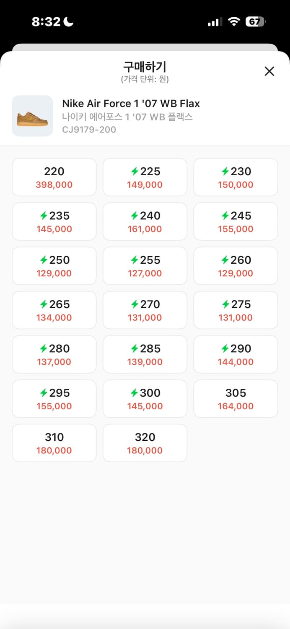290x629 pixels.
Task: Close the purchase sheet with X
Action: [269, 71]
